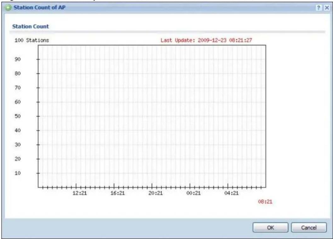Image resolution: width=333 pixels, height=239 pixels.
Task: Click the Cancel button
Action: tap(309, 228)
